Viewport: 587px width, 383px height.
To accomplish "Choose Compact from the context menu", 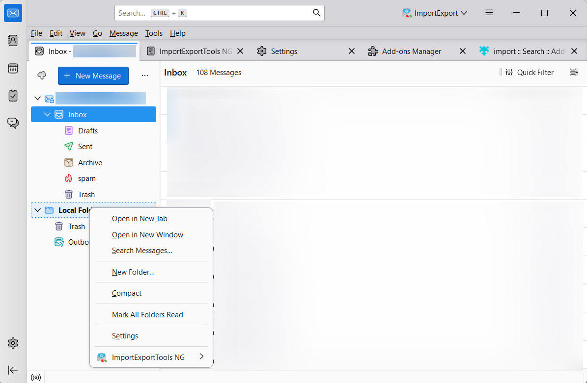I will pyautogui.click(x=127, y=293).
